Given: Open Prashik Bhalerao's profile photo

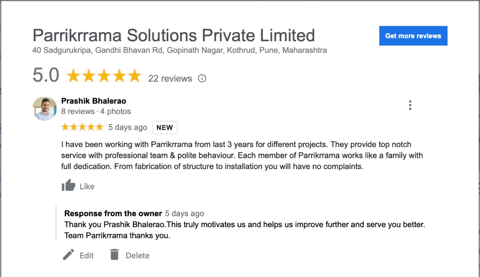Looking at the screenshot, I should pyautogui.click(x=45, y=109).
